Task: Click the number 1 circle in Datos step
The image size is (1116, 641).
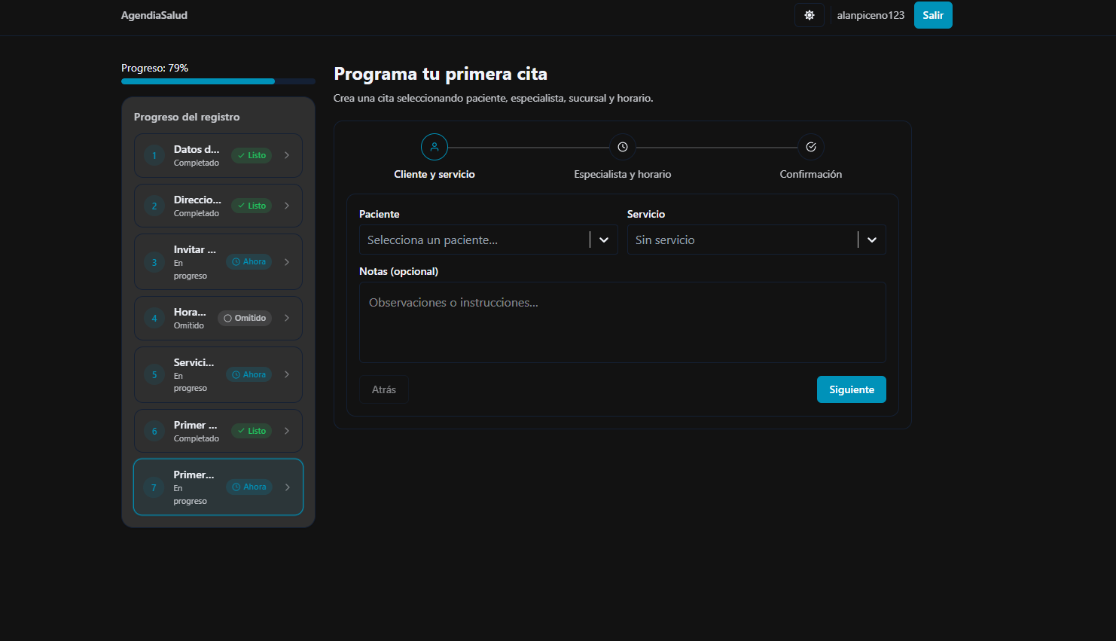Action: point(154,156)
